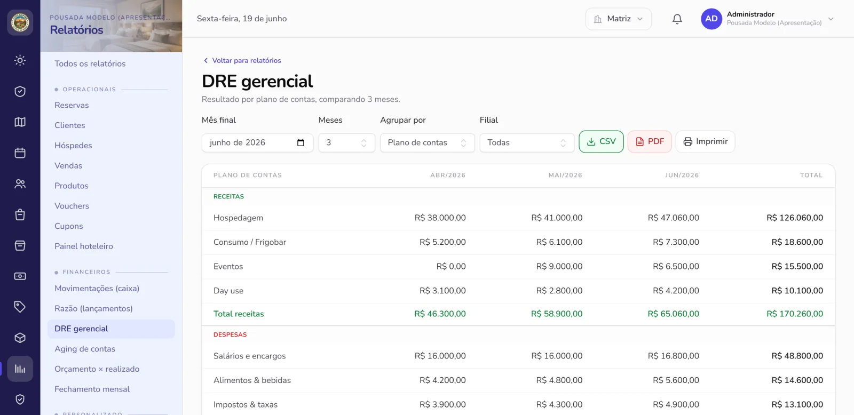This screenshot has height=415, width=854.
Task: Click the Imprimir button
Action: [x=706, y=142]
